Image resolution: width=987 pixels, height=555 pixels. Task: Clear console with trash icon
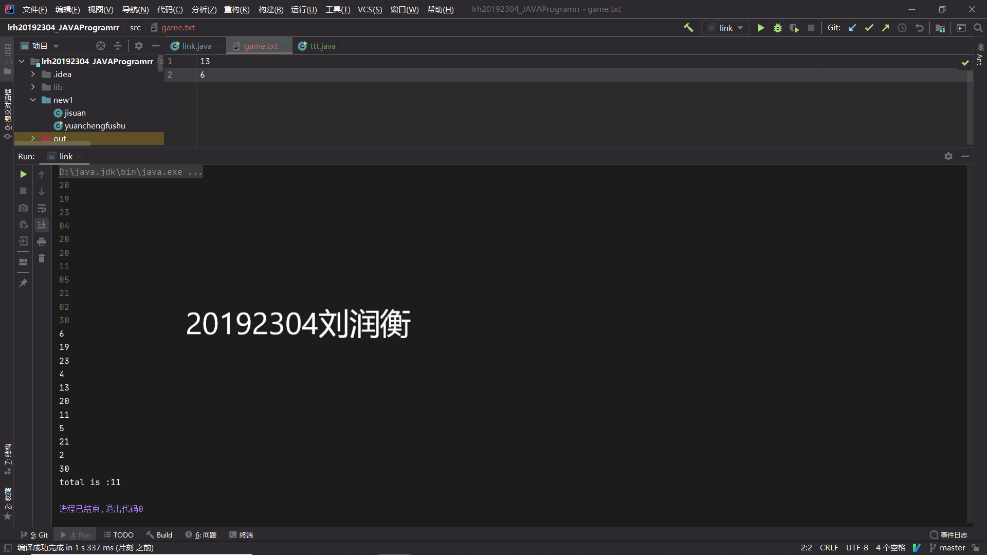click(42, 258)
